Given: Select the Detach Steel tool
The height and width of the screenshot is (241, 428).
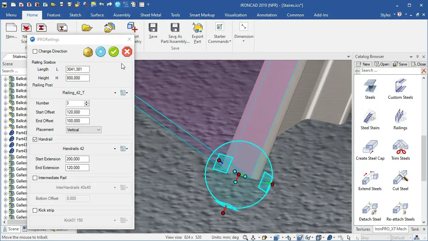Looking at the screenshot, I should 370,211.
